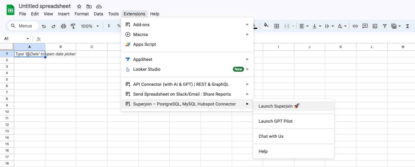The width and height of the screenshot is (415, 167).
Task: Insert a chart
Action: pos(375,26)
